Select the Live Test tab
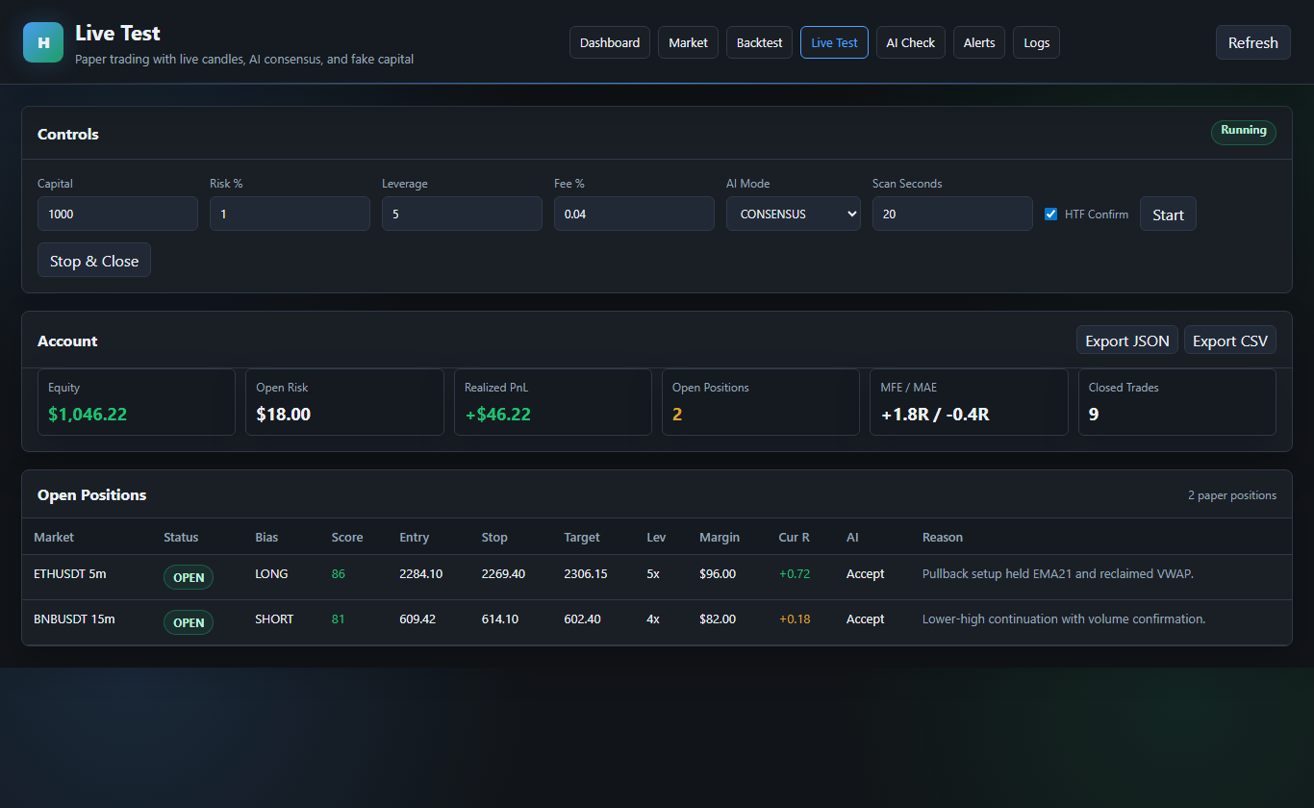This screenshot has width=1314, height=808. (834, 42)
